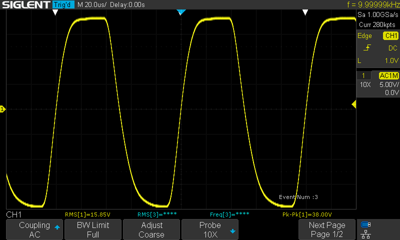Select the blue trigger position marker
400x240 pixels.
coord(181,11)
